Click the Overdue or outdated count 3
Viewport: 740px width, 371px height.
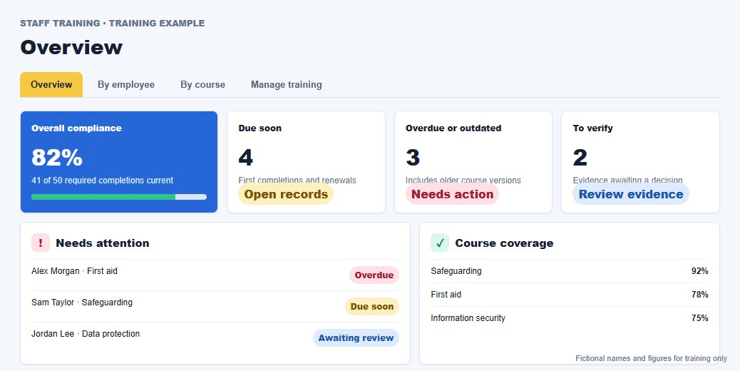tap(413, 157)
